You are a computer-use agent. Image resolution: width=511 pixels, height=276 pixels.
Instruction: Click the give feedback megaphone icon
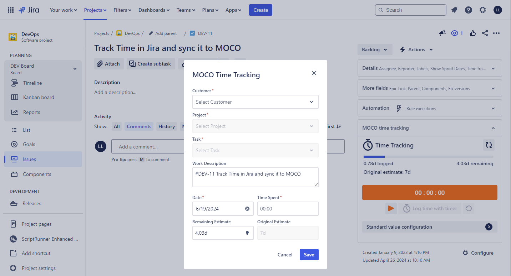(x=442, y=33)
